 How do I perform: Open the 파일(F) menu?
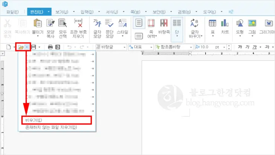(x=13, y=12)
